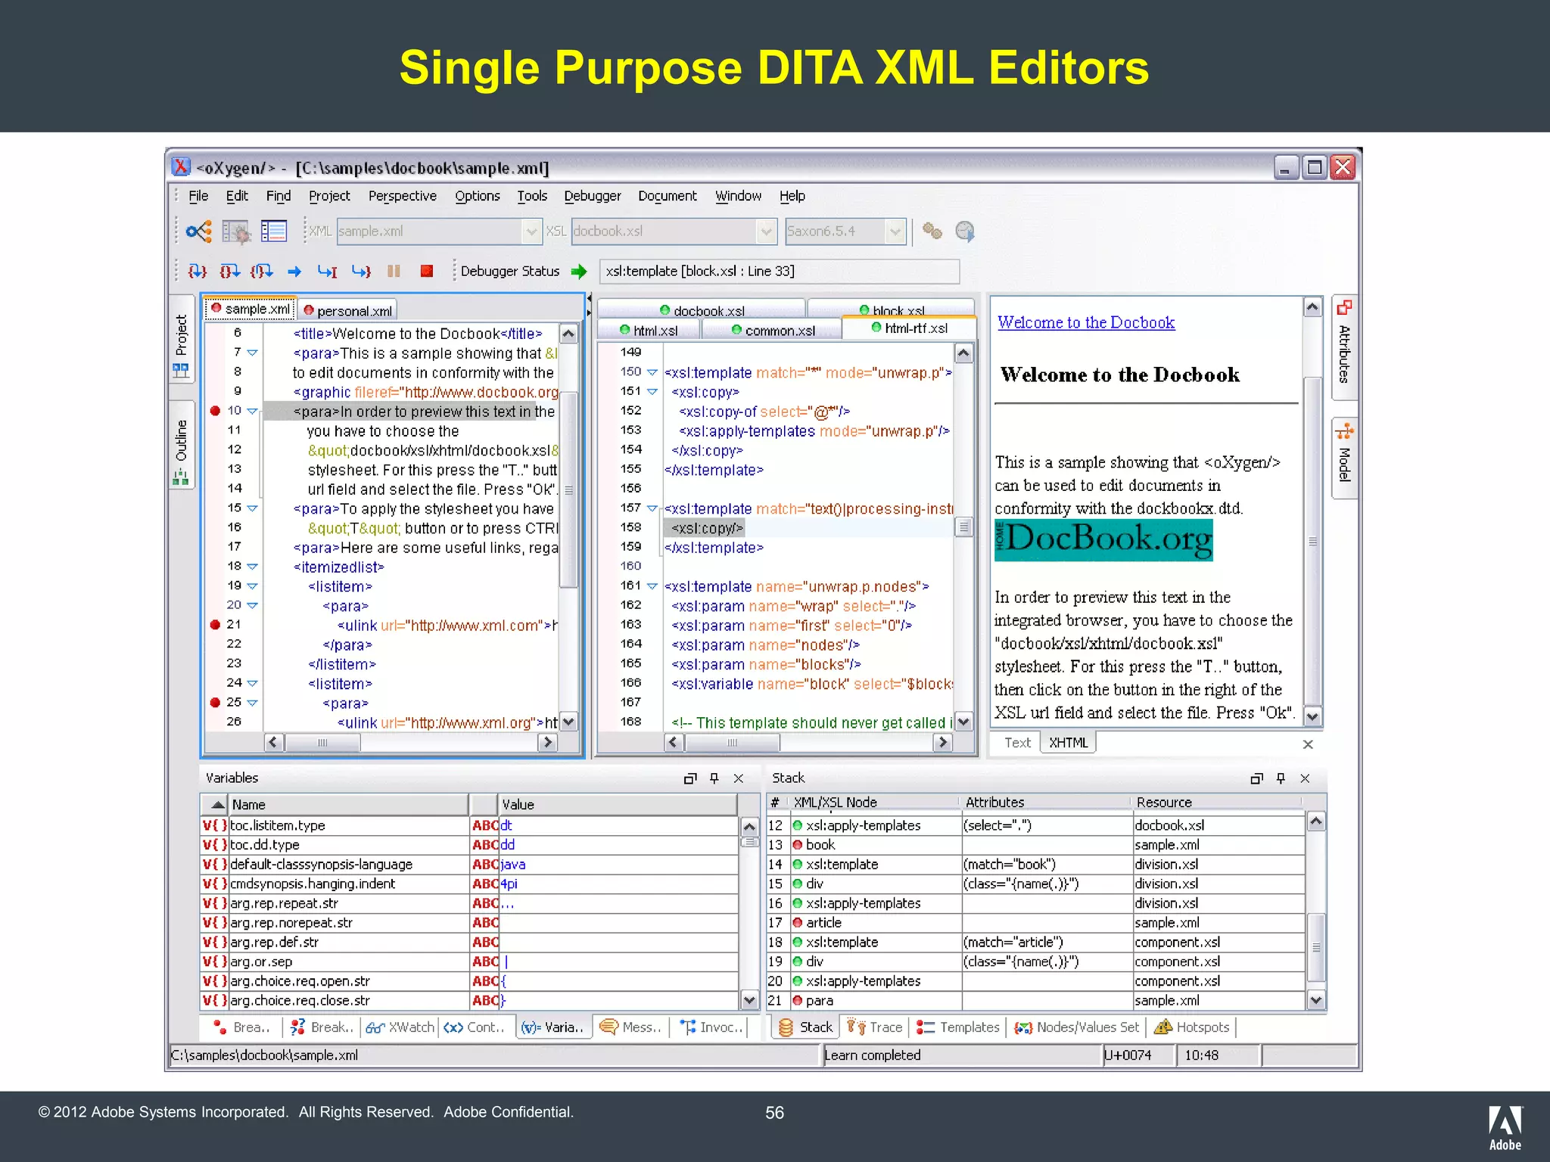Image resolution: width=1550 pixels, height=1162 pixels.
Task: Collapse fold on line 150 xsl:template
Action: coord(652,372)
